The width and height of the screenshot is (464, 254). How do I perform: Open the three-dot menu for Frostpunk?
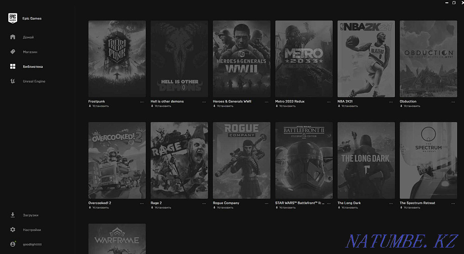click(x=142, y=102)
